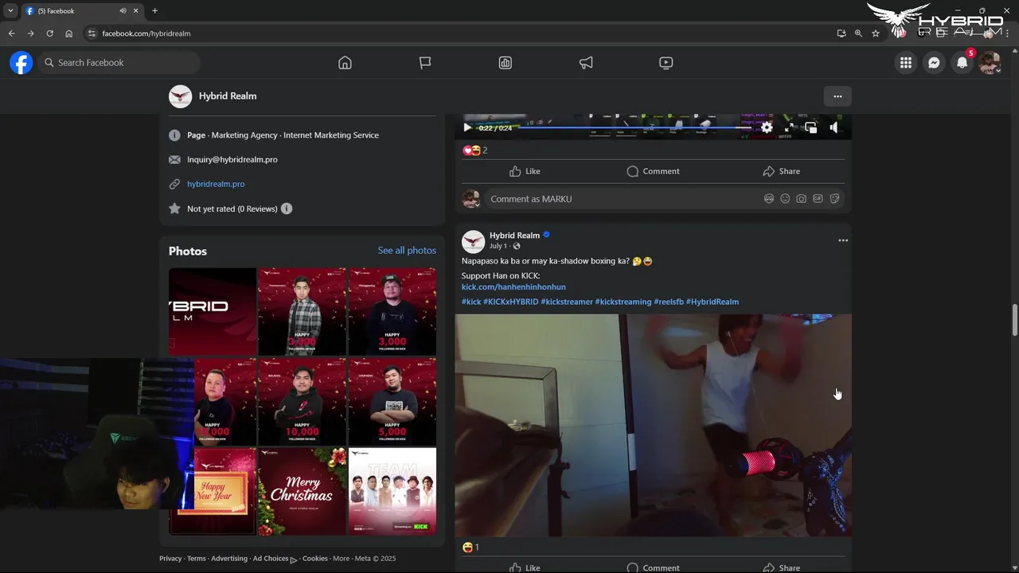This screenshot has width=1019, height=573.
Task: Open the video settings gear
Action: [x=767, y=127]
